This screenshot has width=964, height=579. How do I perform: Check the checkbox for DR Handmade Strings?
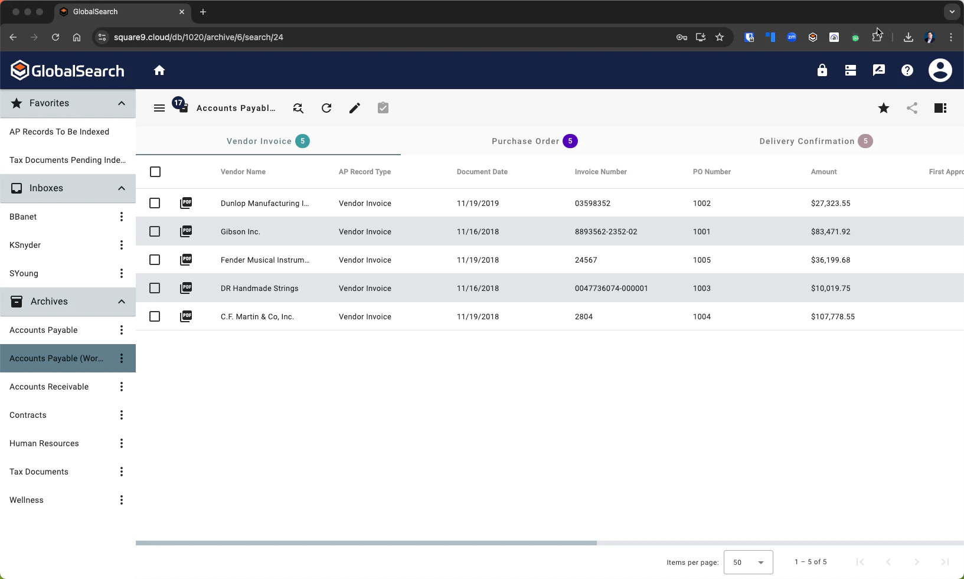(155, 288)
